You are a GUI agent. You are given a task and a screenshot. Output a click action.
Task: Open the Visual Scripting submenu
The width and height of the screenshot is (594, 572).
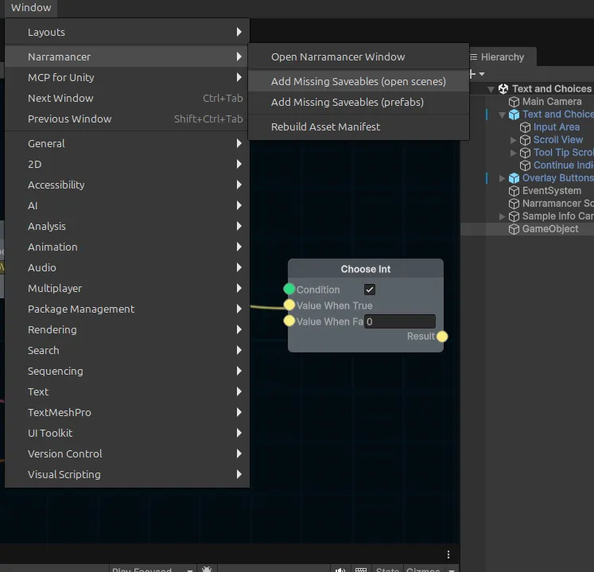click(x=127, y=475)
